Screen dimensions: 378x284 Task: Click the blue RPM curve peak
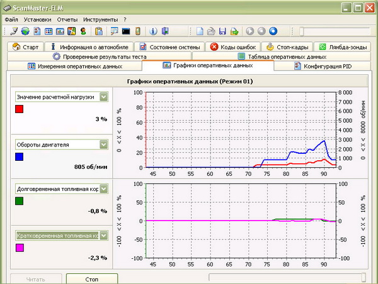click(324, 141)
